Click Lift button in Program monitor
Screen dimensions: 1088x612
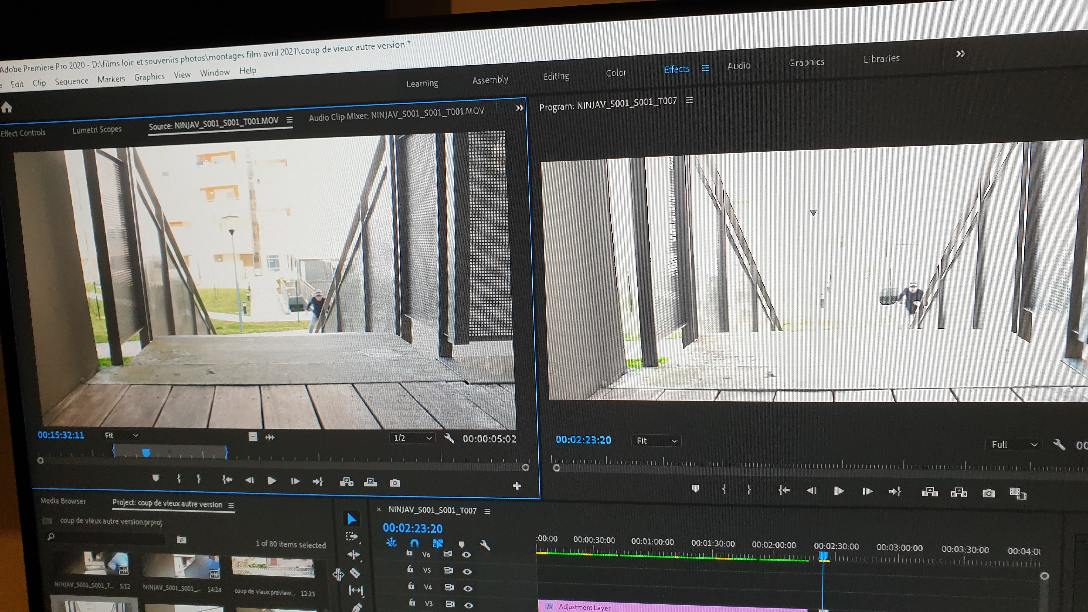[930, 492]
